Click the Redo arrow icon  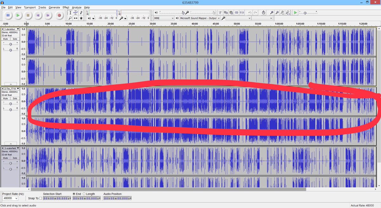[x=255, y=12]
